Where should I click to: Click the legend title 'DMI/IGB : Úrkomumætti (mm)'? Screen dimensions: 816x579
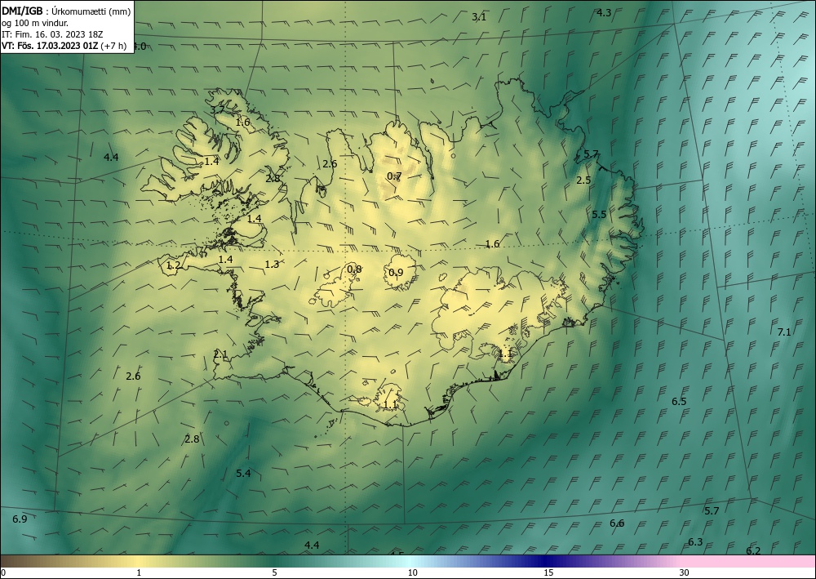point(66,11)
